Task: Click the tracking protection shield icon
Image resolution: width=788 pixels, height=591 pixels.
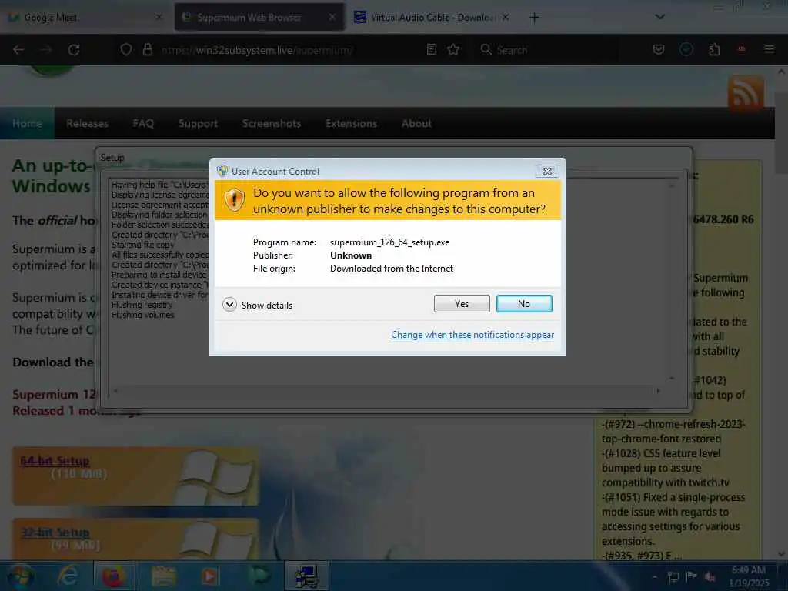Action: coord(126,50)
